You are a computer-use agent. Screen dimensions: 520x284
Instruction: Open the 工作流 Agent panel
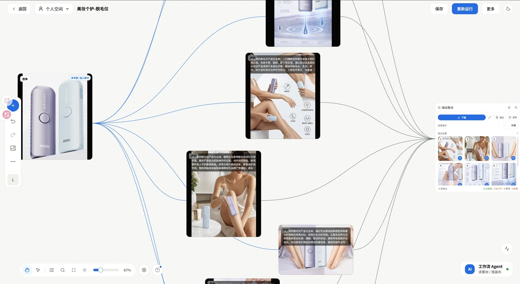[487, 269]
